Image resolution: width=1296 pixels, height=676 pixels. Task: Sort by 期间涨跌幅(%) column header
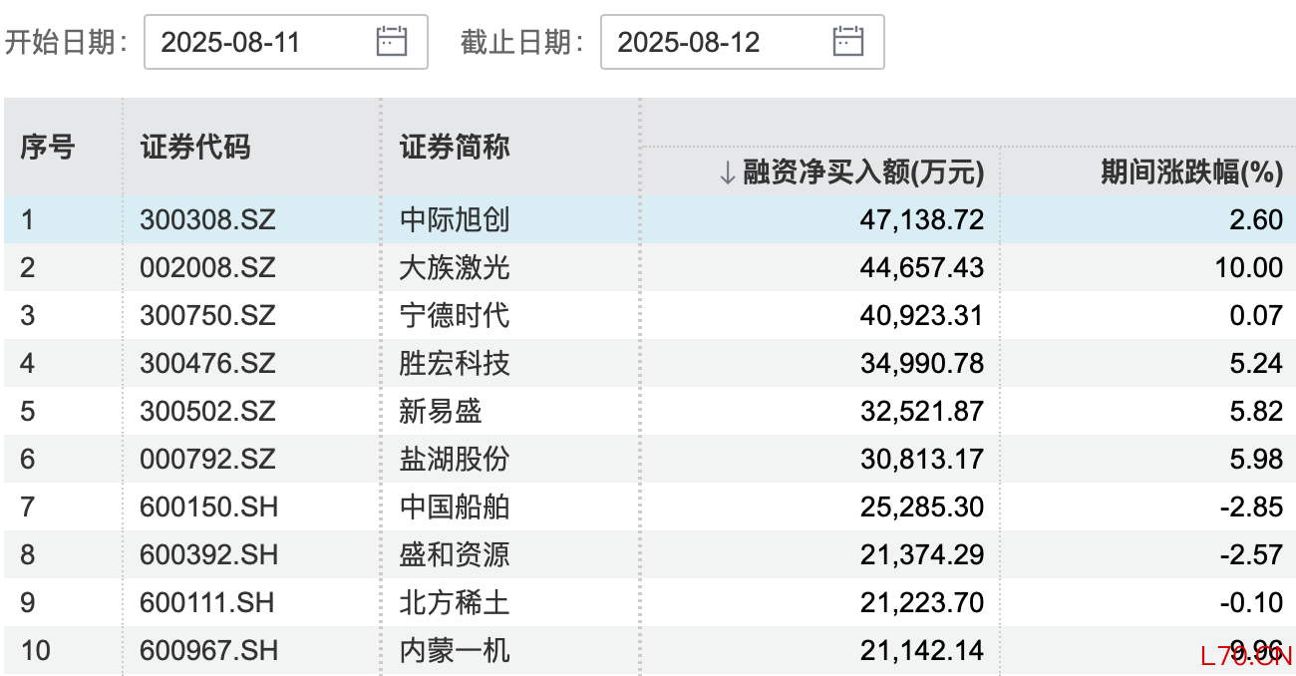tap(1190, 173)
